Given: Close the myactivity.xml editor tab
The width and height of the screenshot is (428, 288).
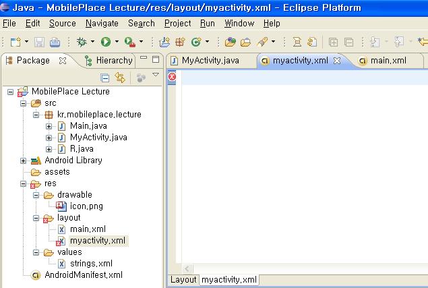Looking at the screenshot, I should click(337, 61).
